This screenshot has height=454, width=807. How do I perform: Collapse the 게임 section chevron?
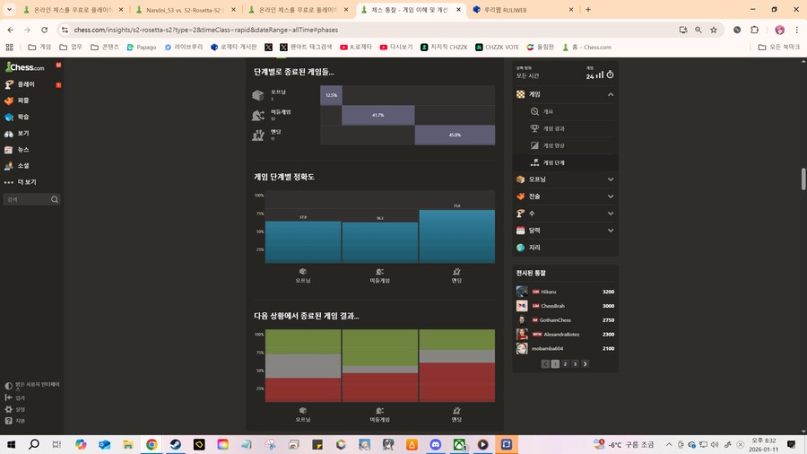(x=611, y=94)
